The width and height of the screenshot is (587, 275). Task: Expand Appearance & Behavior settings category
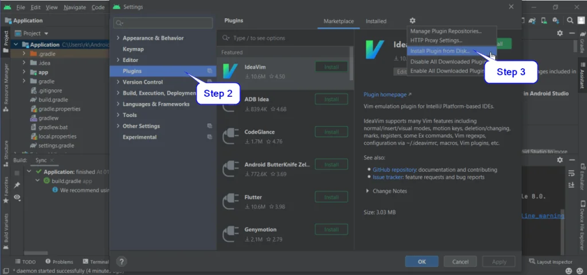[118, 38]
